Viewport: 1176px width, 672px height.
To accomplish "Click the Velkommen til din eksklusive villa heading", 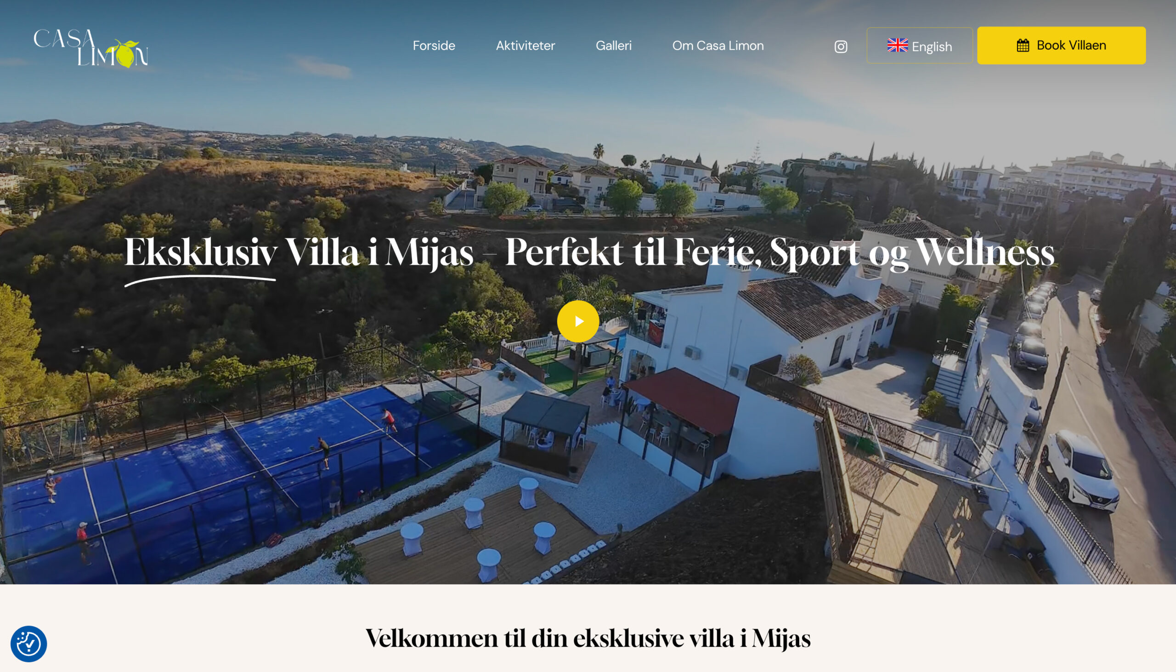I will [588, 639].
